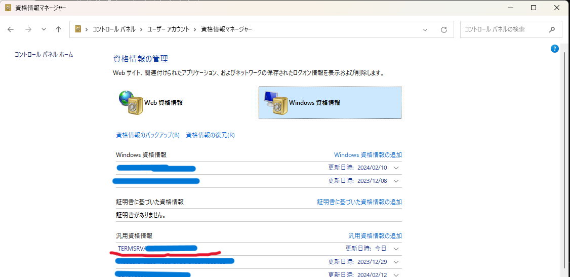The image size is (570, 277).
Task: Go back using the back arrow
Action: pyautogui.click(x=11, y=29)
